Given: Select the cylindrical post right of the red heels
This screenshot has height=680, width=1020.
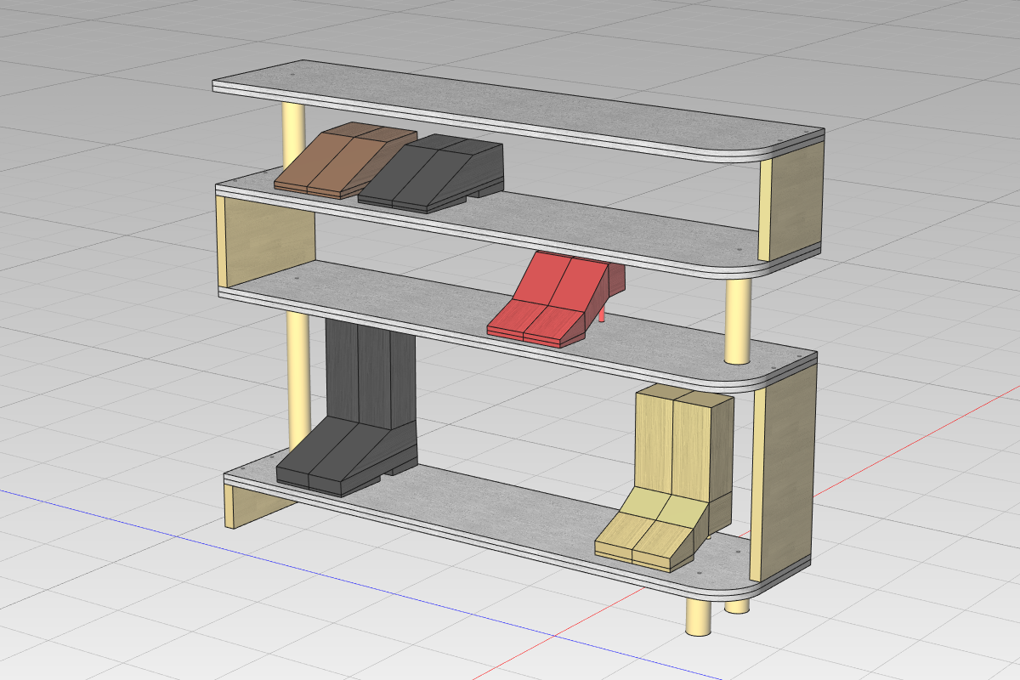Looking at the screenshot, I should 738,321.
